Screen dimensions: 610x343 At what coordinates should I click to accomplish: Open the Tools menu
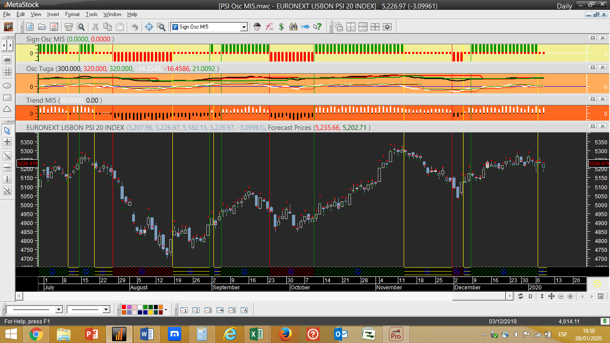pyautogui.click(x=92, y=14)
